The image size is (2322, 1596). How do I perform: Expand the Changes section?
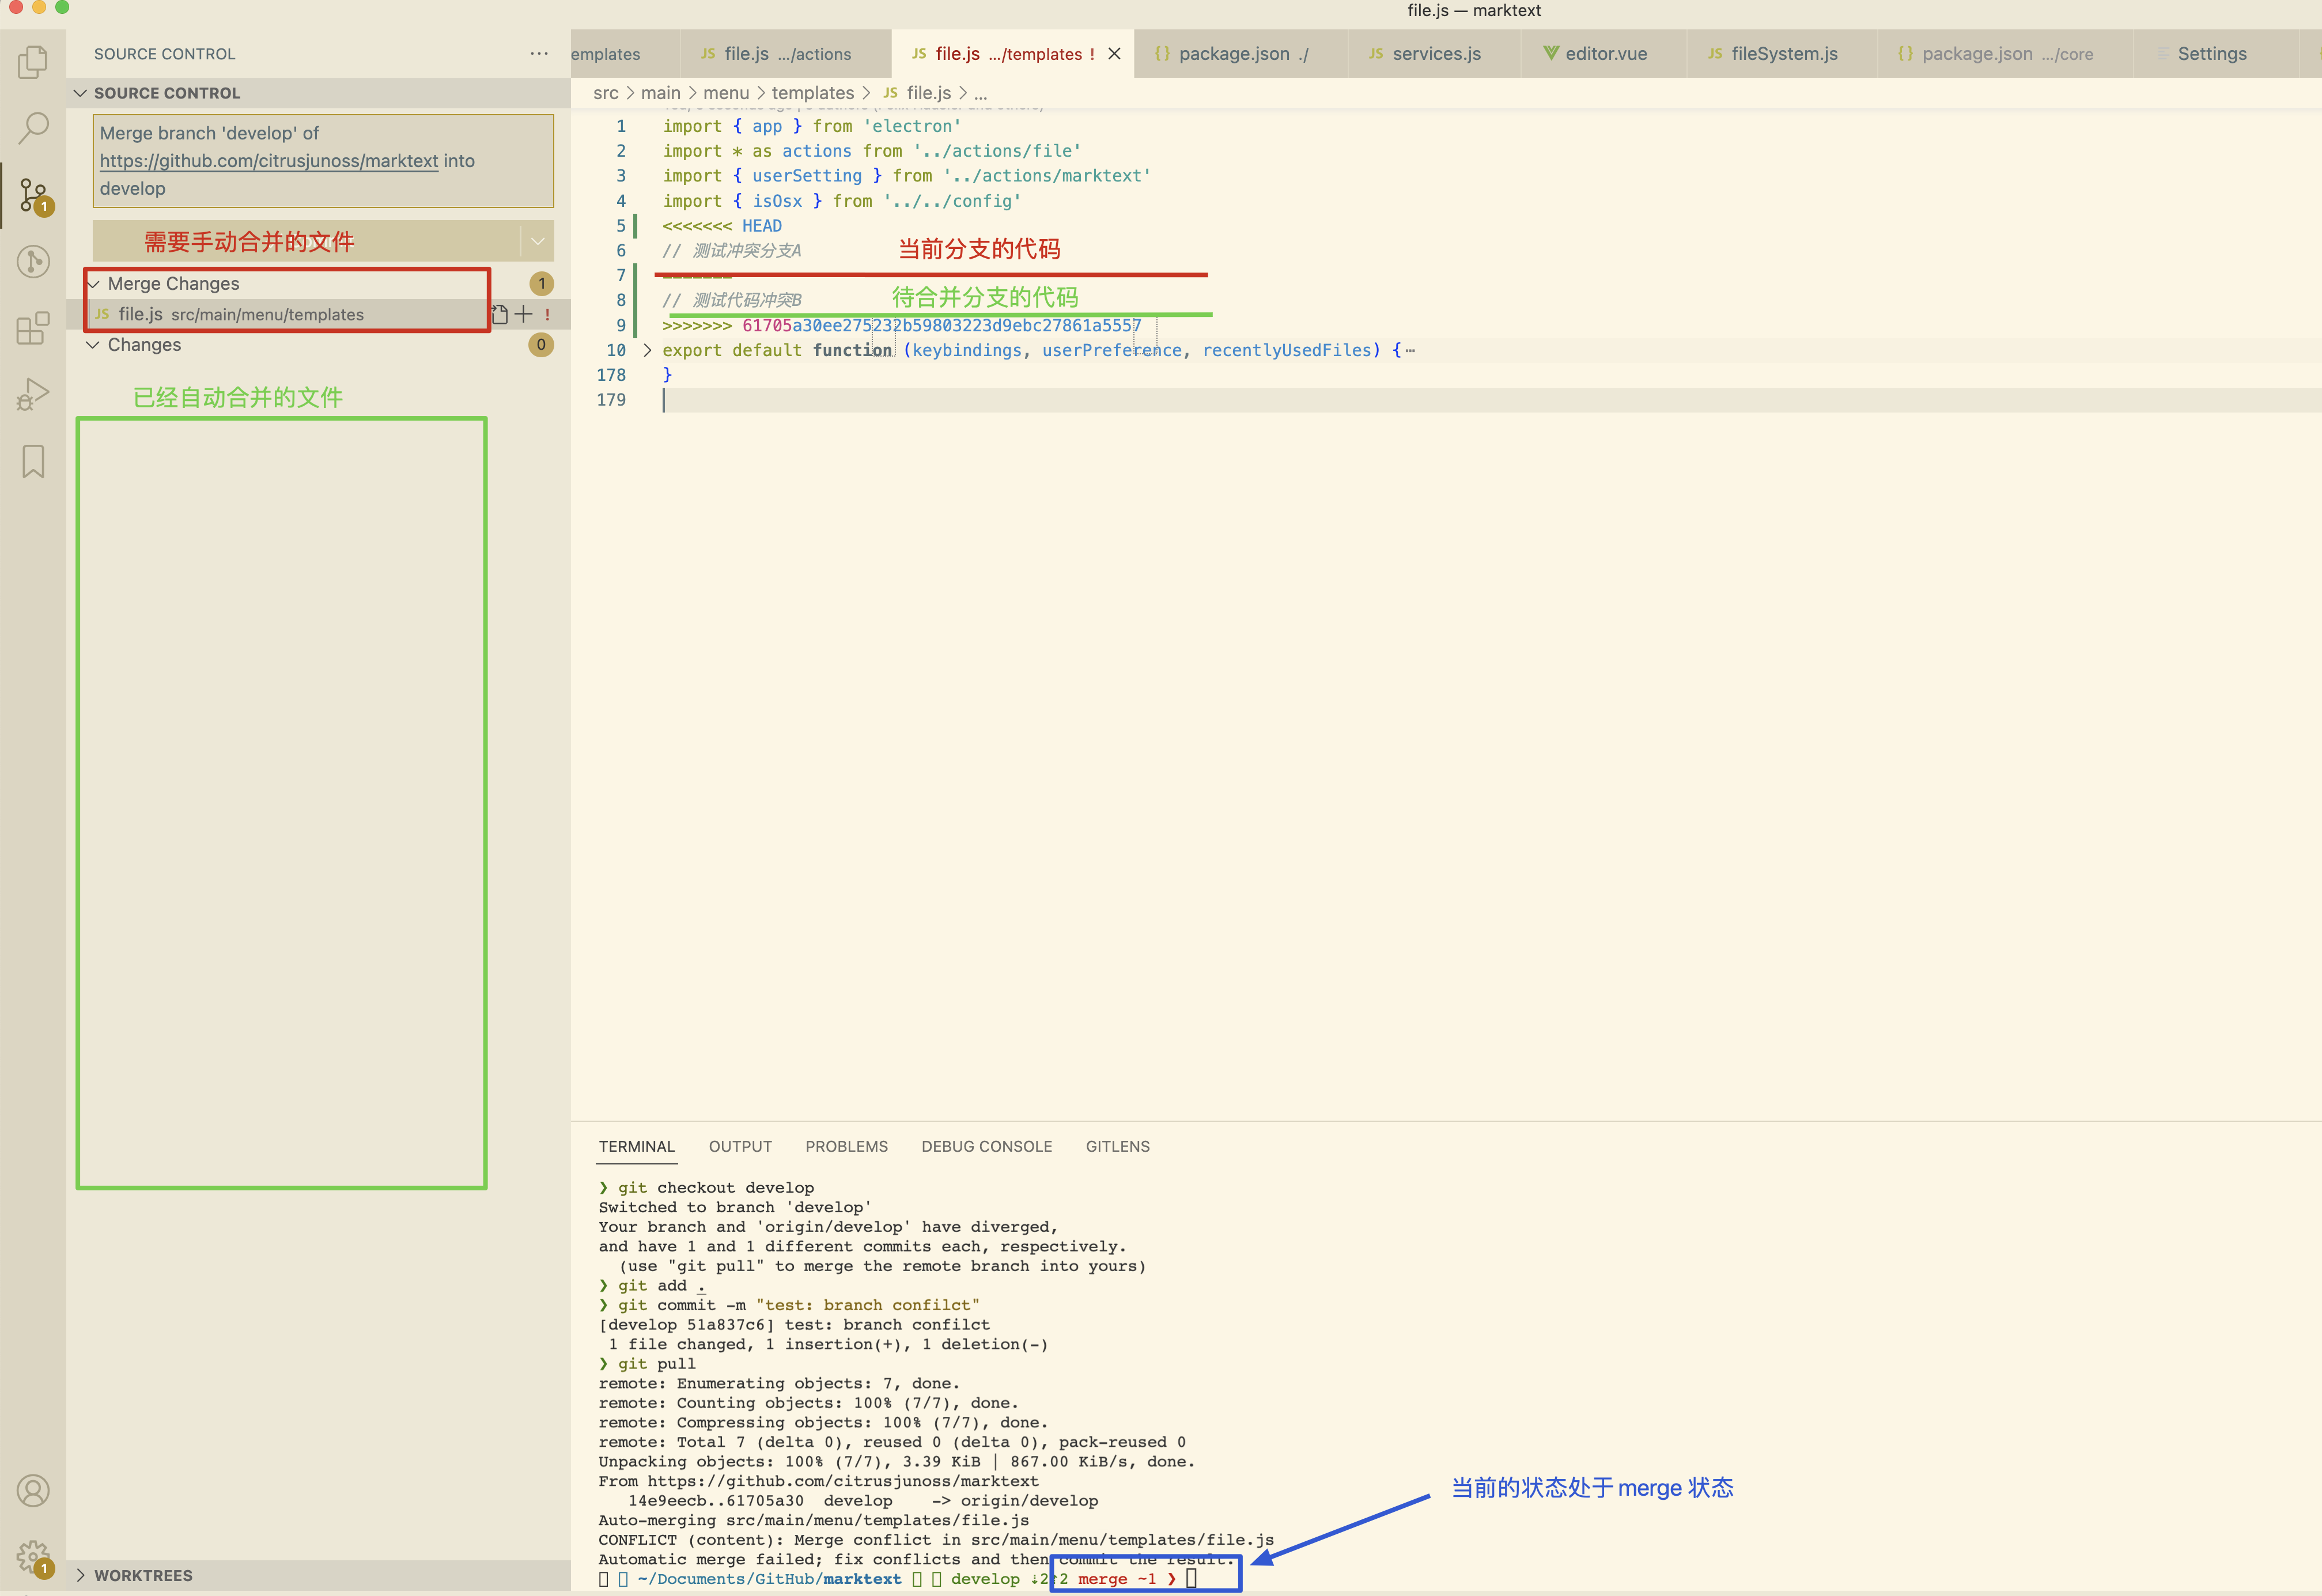[95, 344]
